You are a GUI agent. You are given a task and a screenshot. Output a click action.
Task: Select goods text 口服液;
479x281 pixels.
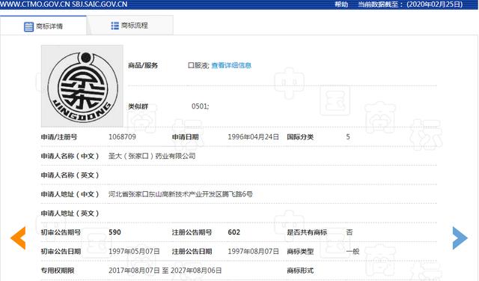pyautogui.click(x=198, y=65)
